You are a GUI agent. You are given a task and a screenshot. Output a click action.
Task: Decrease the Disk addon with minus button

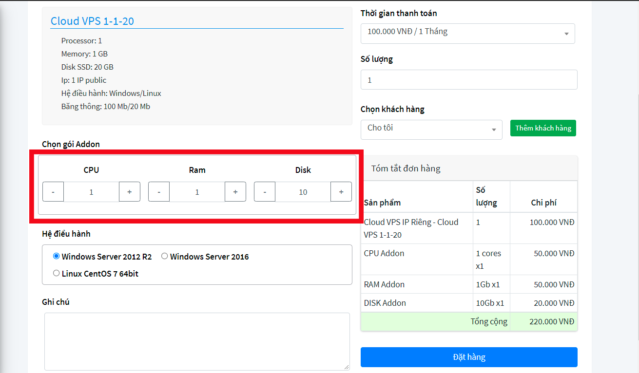265,192
